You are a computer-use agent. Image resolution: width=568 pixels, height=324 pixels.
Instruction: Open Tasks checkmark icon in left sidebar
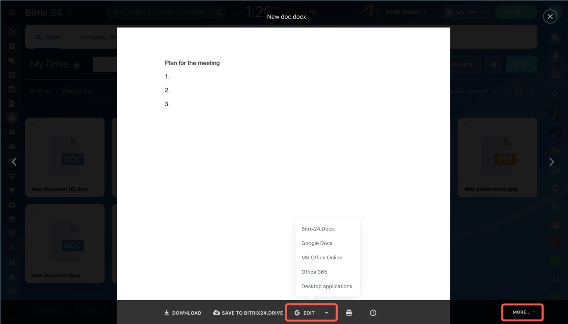(x=12, y=75)
